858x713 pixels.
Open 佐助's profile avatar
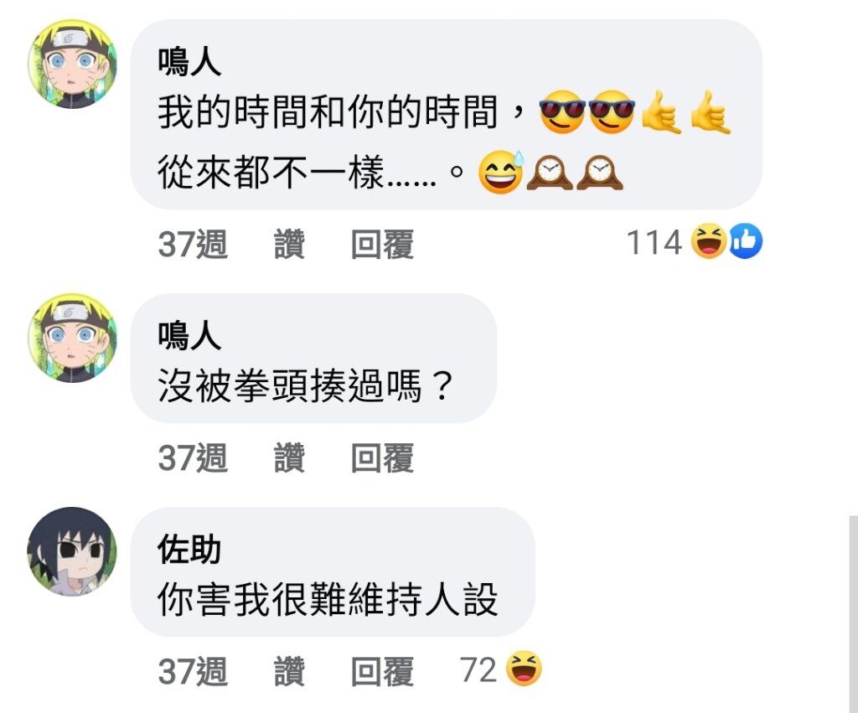tap(72, 551)
